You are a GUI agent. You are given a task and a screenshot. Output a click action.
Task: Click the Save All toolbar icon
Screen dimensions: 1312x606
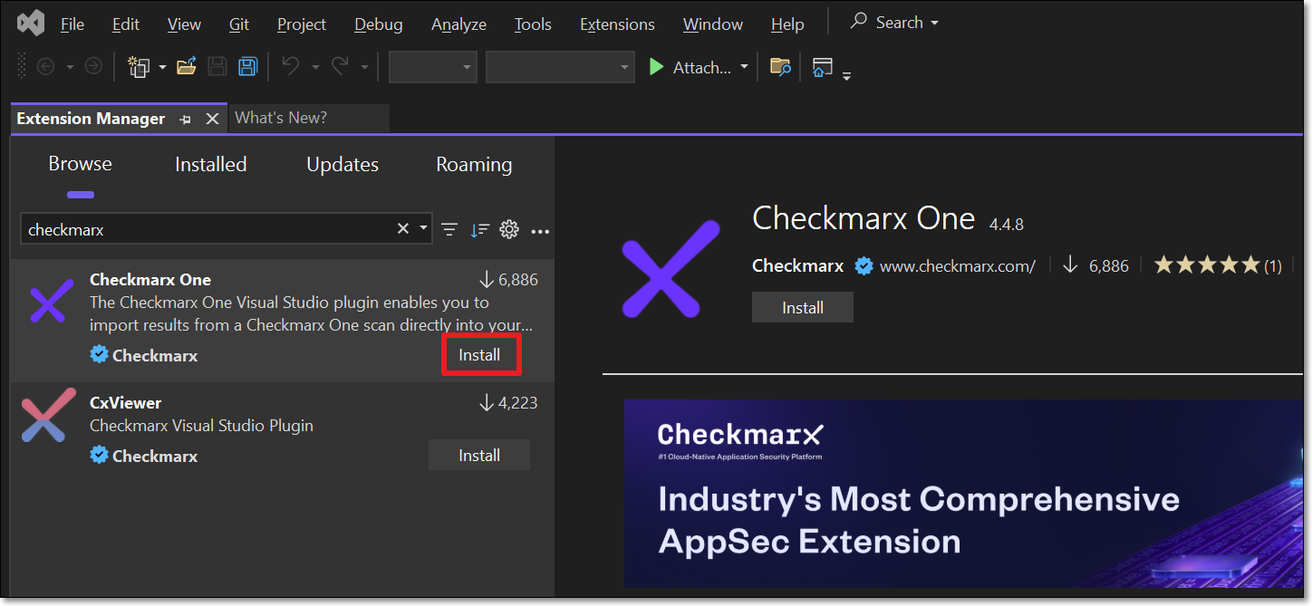pyautogui.click(x=247, y=67)
